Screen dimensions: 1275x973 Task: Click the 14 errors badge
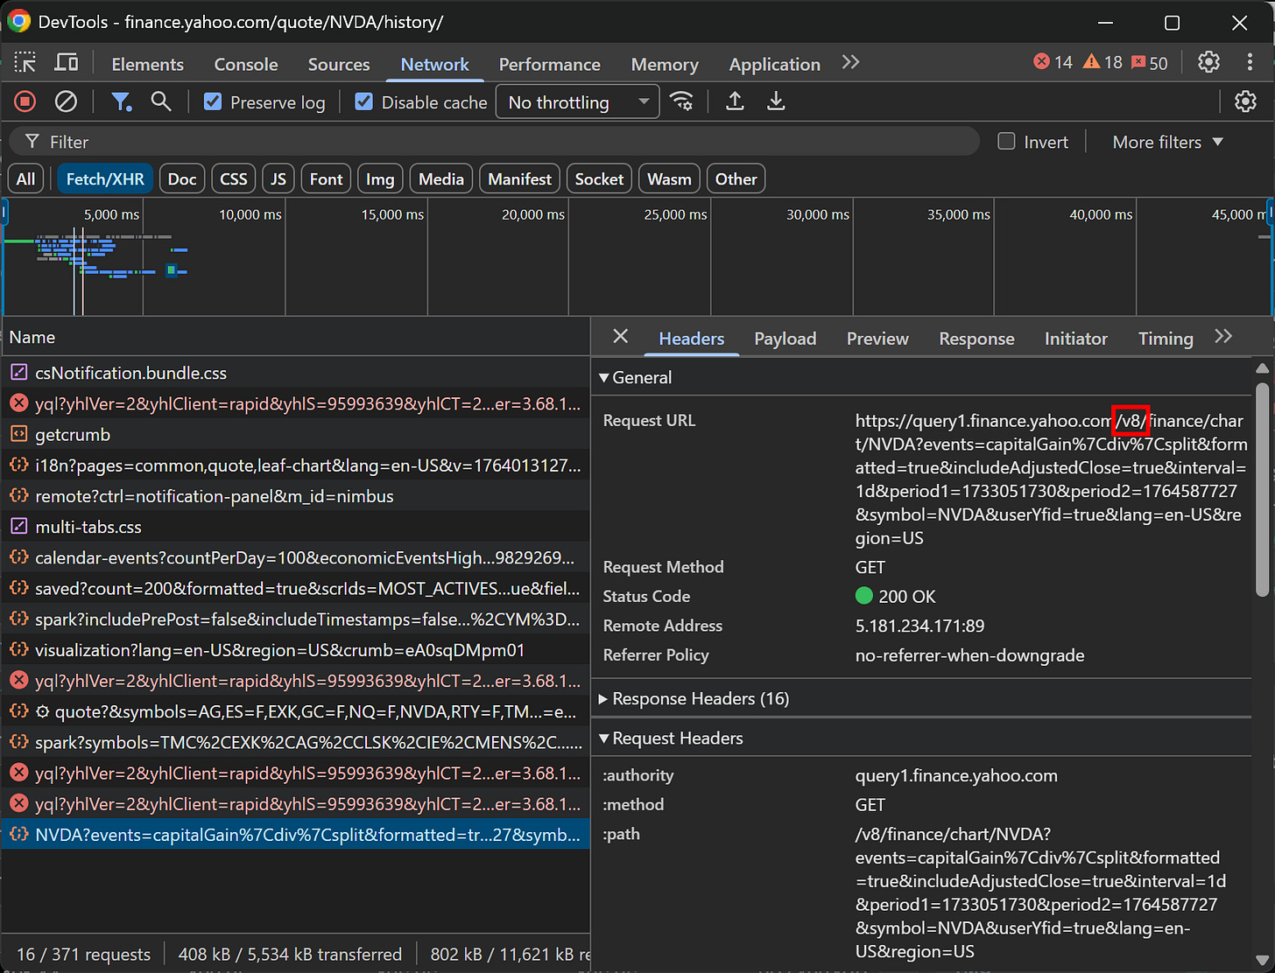click(x=1052, y=62)
